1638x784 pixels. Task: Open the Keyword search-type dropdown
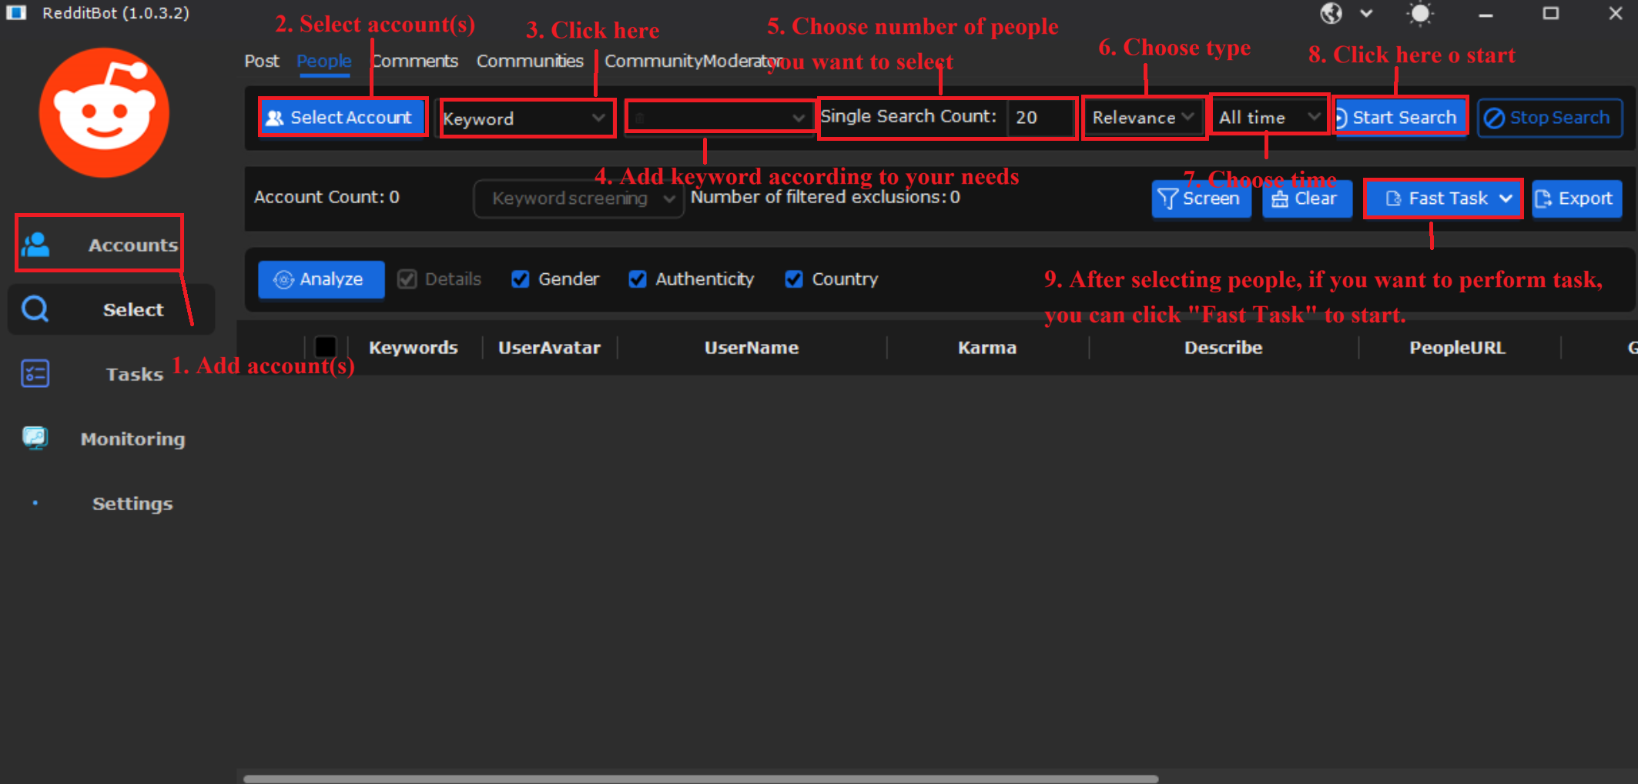point(526,118)
